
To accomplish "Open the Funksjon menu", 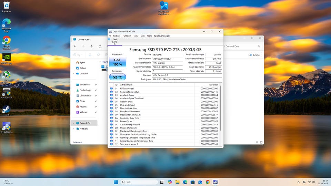I will [x=127, y=36].
